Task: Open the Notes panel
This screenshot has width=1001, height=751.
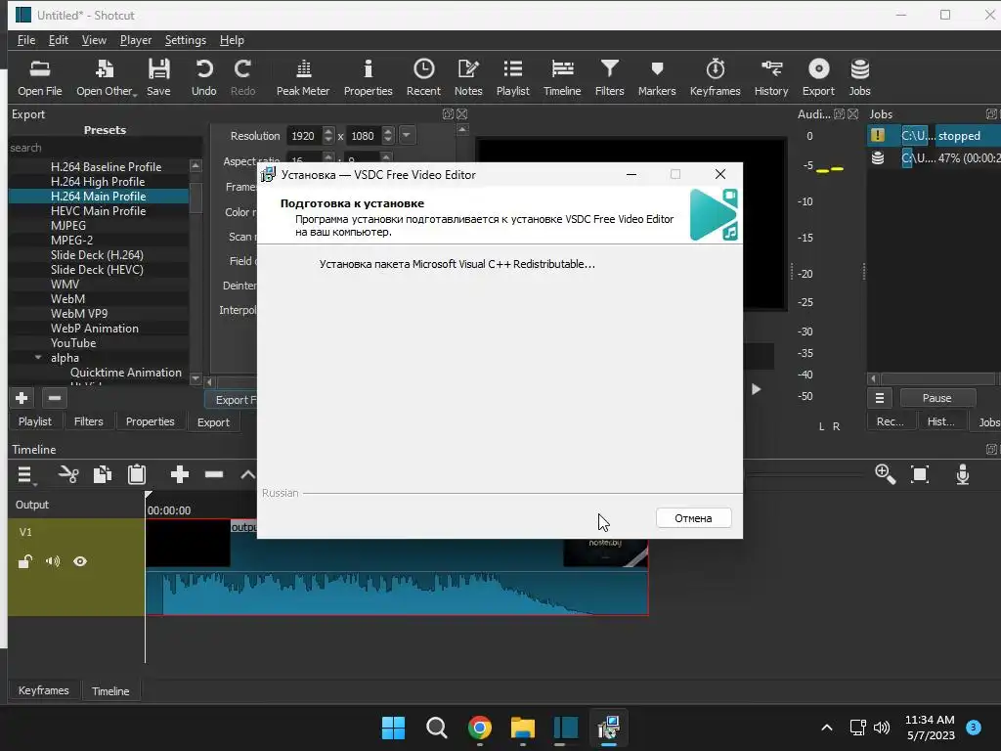Action: pyautogui.click(x=468, y=78)
